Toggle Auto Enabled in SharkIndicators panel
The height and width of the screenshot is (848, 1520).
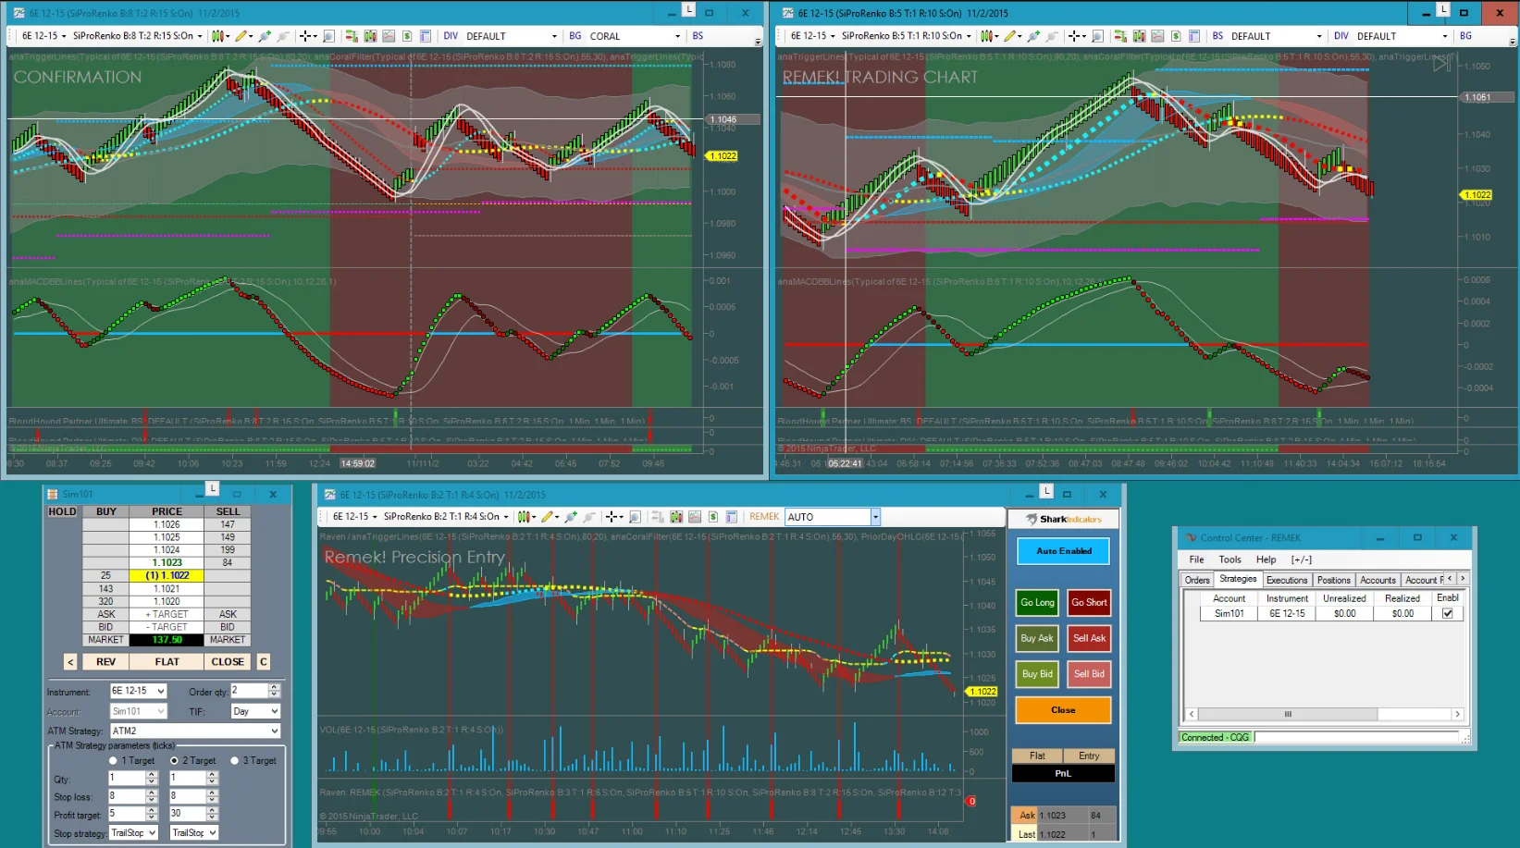(x=1063, y=551)
